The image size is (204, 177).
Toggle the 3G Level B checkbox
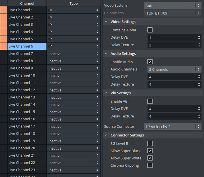(x=150, y=143)
